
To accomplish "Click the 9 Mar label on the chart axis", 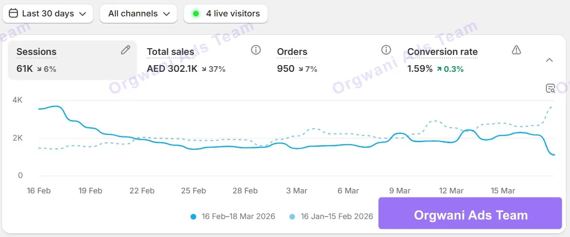I will pos(400,191).
